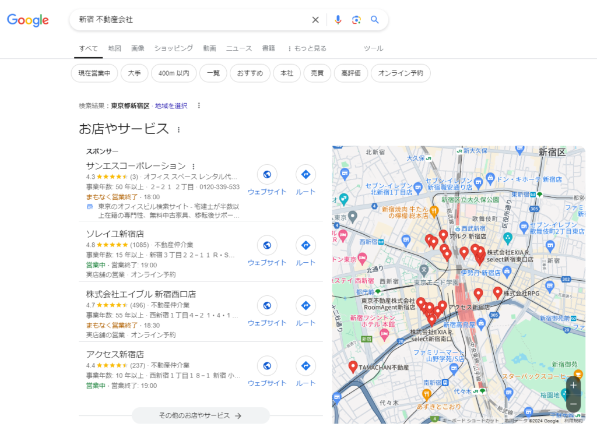Open Google Lens image search icon
597x427 pixels.
356,20
